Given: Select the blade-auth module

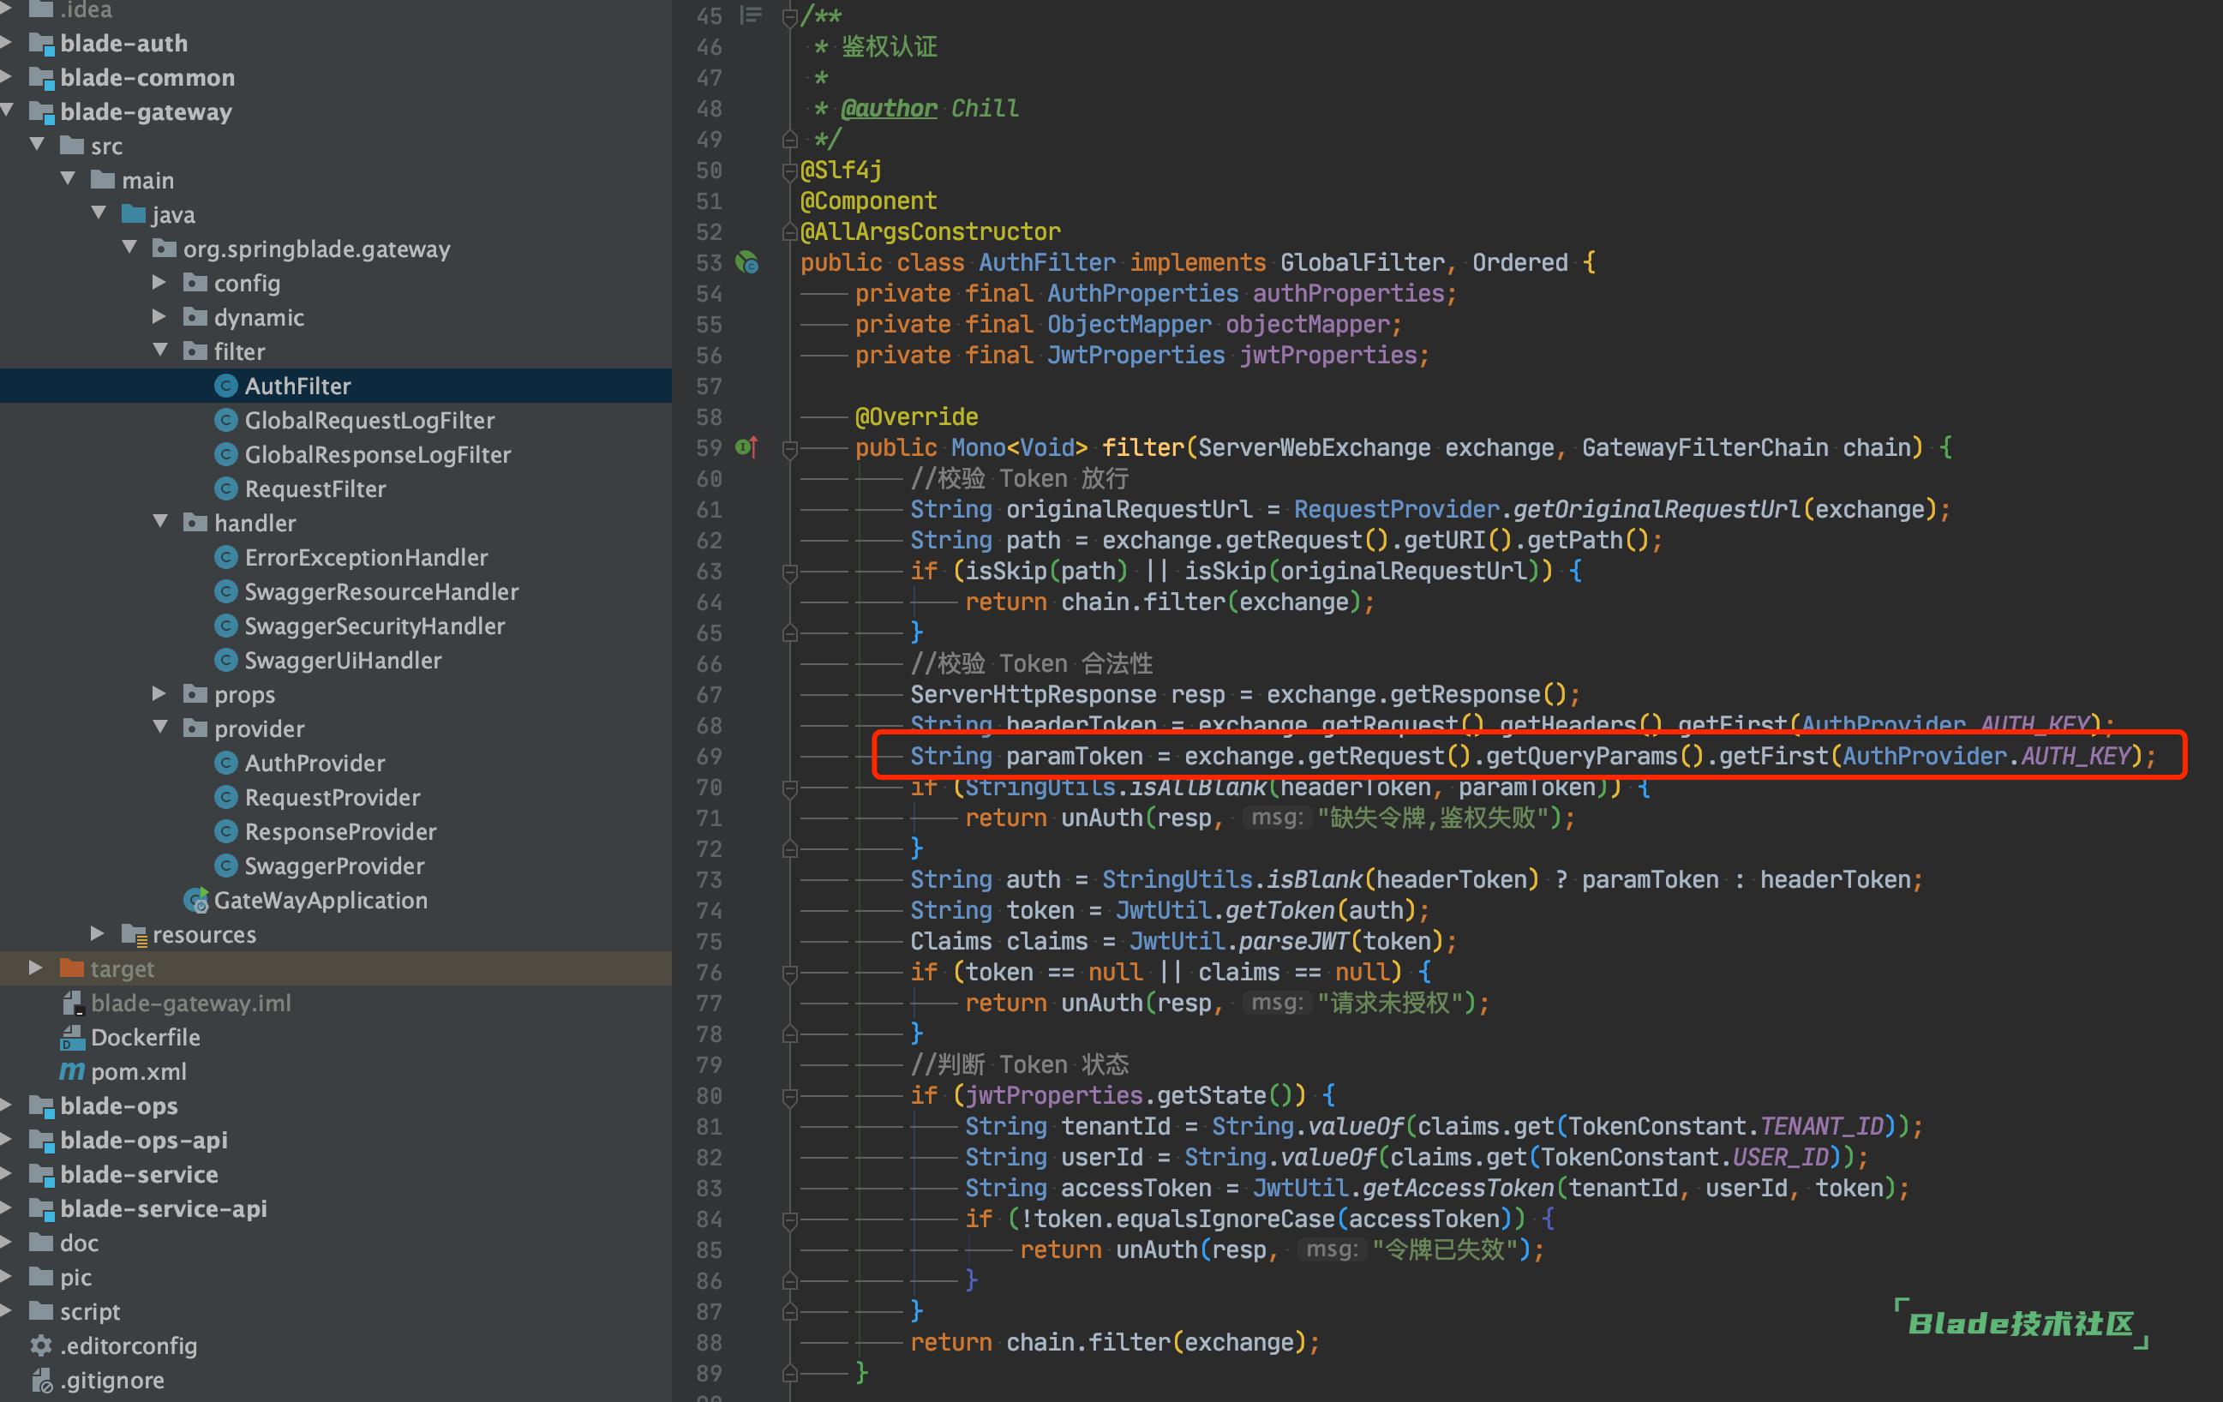Looking at the screenshot, I should pyautogui.click(x=123, y=44).
